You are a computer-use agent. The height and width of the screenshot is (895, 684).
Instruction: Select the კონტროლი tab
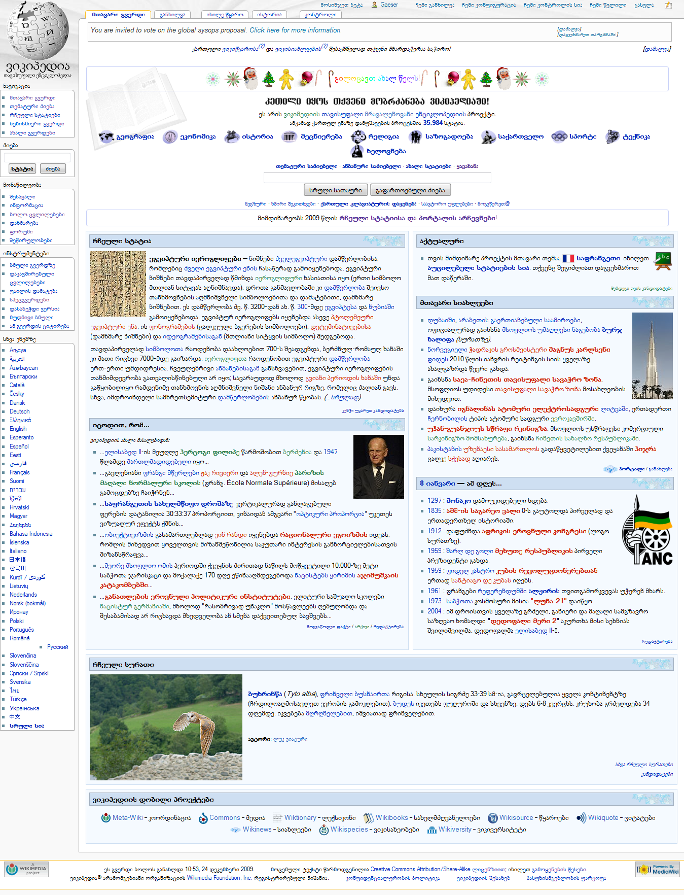[x=320, y=15]
